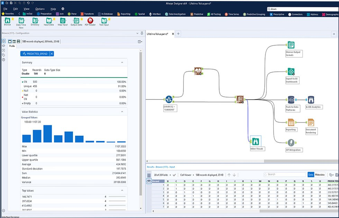Open the configuration gear icon in side strip
Image resolution: width=339 pixels, height=218 pixels.
coord(4,41)
